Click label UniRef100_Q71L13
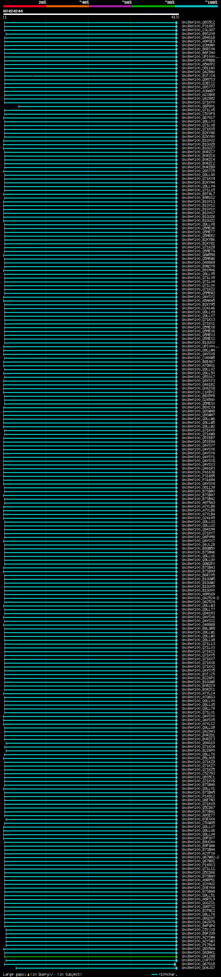Image resolution: width=221 pixels, height=977 pixels. point(198,644)
